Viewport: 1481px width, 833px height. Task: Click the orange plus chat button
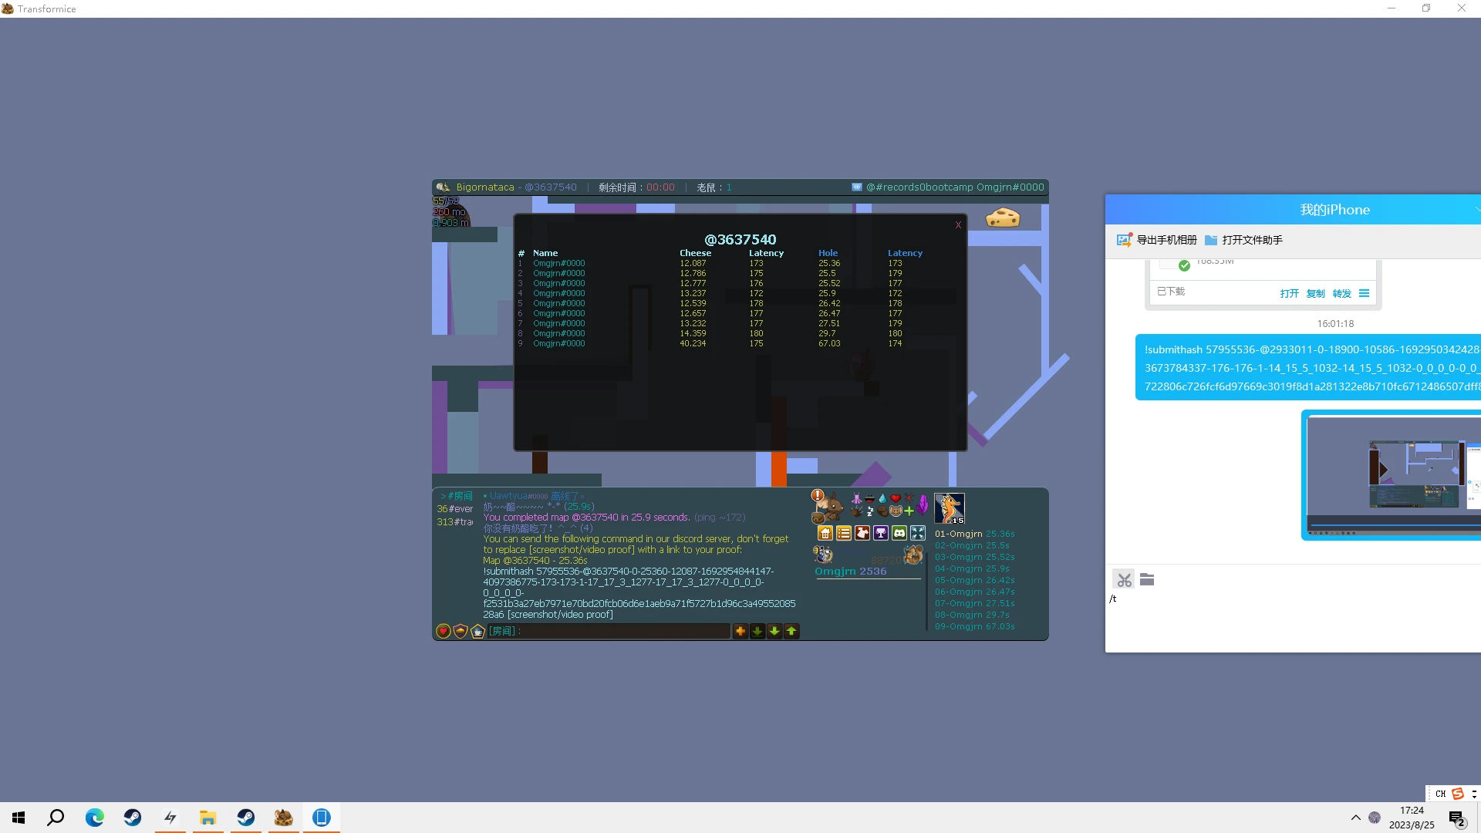pos(740,631)
